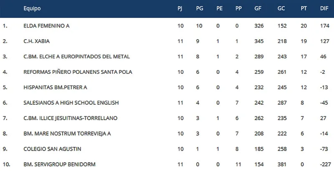Click the PE column header
Viewport: 334px width, 171px height.
[x=219, y=9]
